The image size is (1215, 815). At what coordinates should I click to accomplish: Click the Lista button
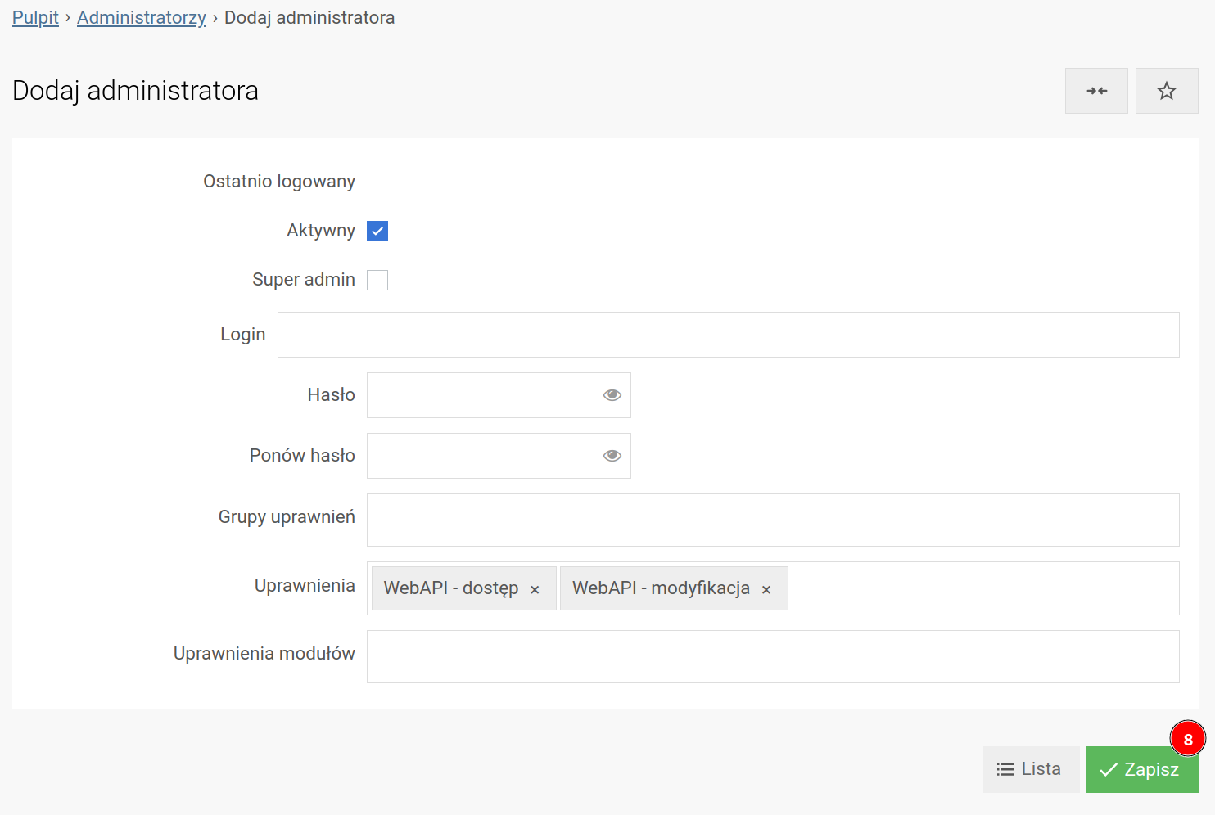(1031, 769)
